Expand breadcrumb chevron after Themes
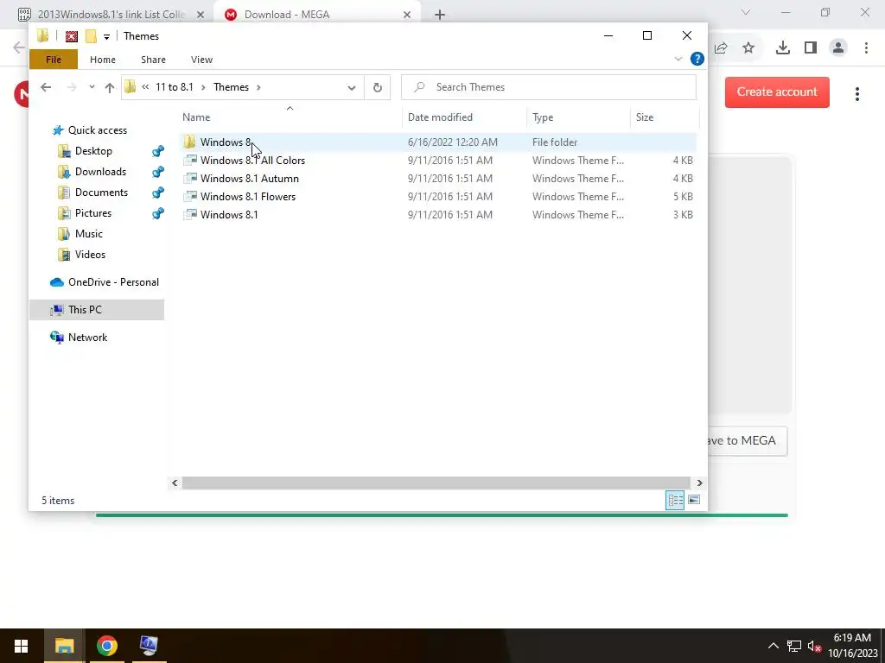The width and height of the screenshot is (885, 663). (258, 87)
